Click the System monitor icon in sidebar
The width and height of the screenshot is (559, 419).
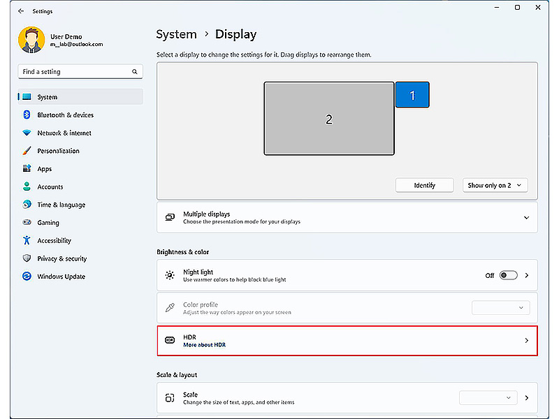click(27, 97)
